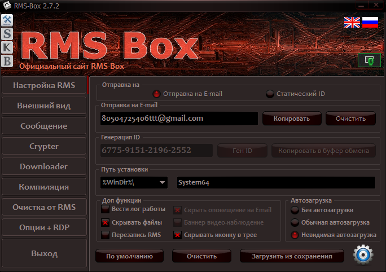
Task: Uncheck "Скрывать иконку в трее" option
Action: (177, 234)
